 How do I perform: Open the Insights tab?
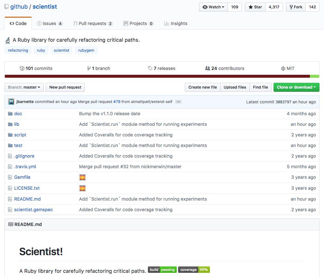pyautogui.click(x=176, y=23)
